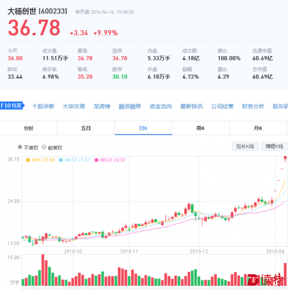Open the F10档案 tab
Viewport: 288px width, 290px height.
[x=12, y=106]
